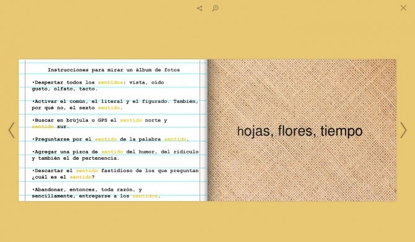
Task: Click the line 'Agregar una pizca de sentido'
Action: 115,152
